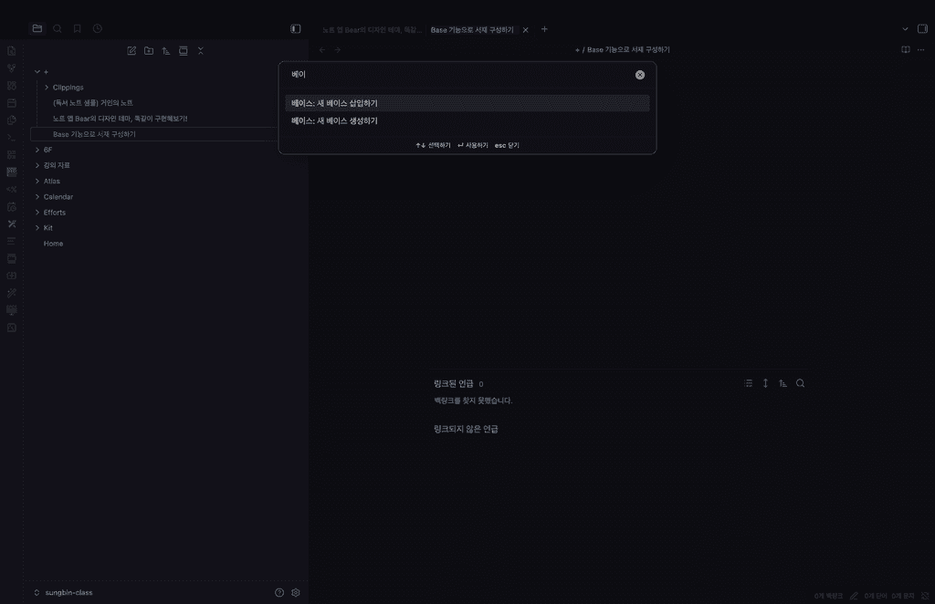Image resolution: width=935 pixels, height=604 pixels.
Task: Open the tab list dropdown chevron
Action: (x=905, y=28)
